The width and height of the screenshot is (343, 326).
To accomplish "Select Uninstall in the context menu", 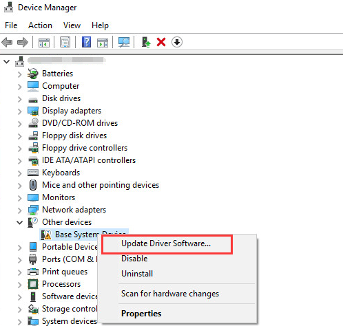I will click(137, 274).
